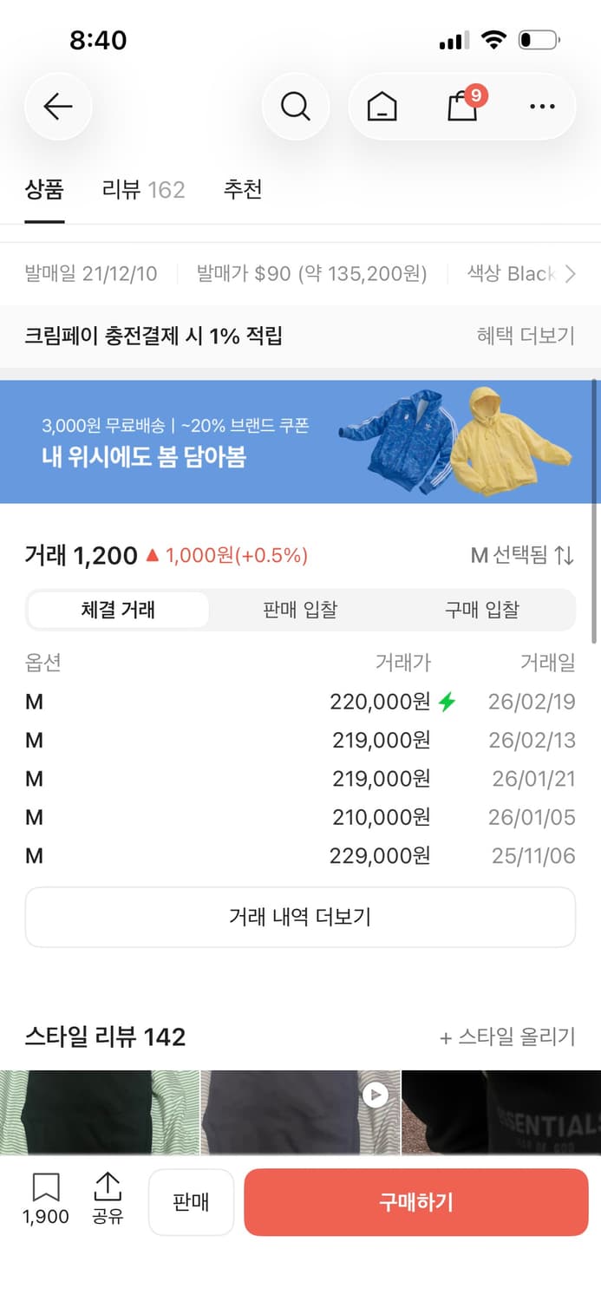The width and height of the screenshot is (601, 1301).
Task: Open the 추천 tab
Action: [244, 190]
